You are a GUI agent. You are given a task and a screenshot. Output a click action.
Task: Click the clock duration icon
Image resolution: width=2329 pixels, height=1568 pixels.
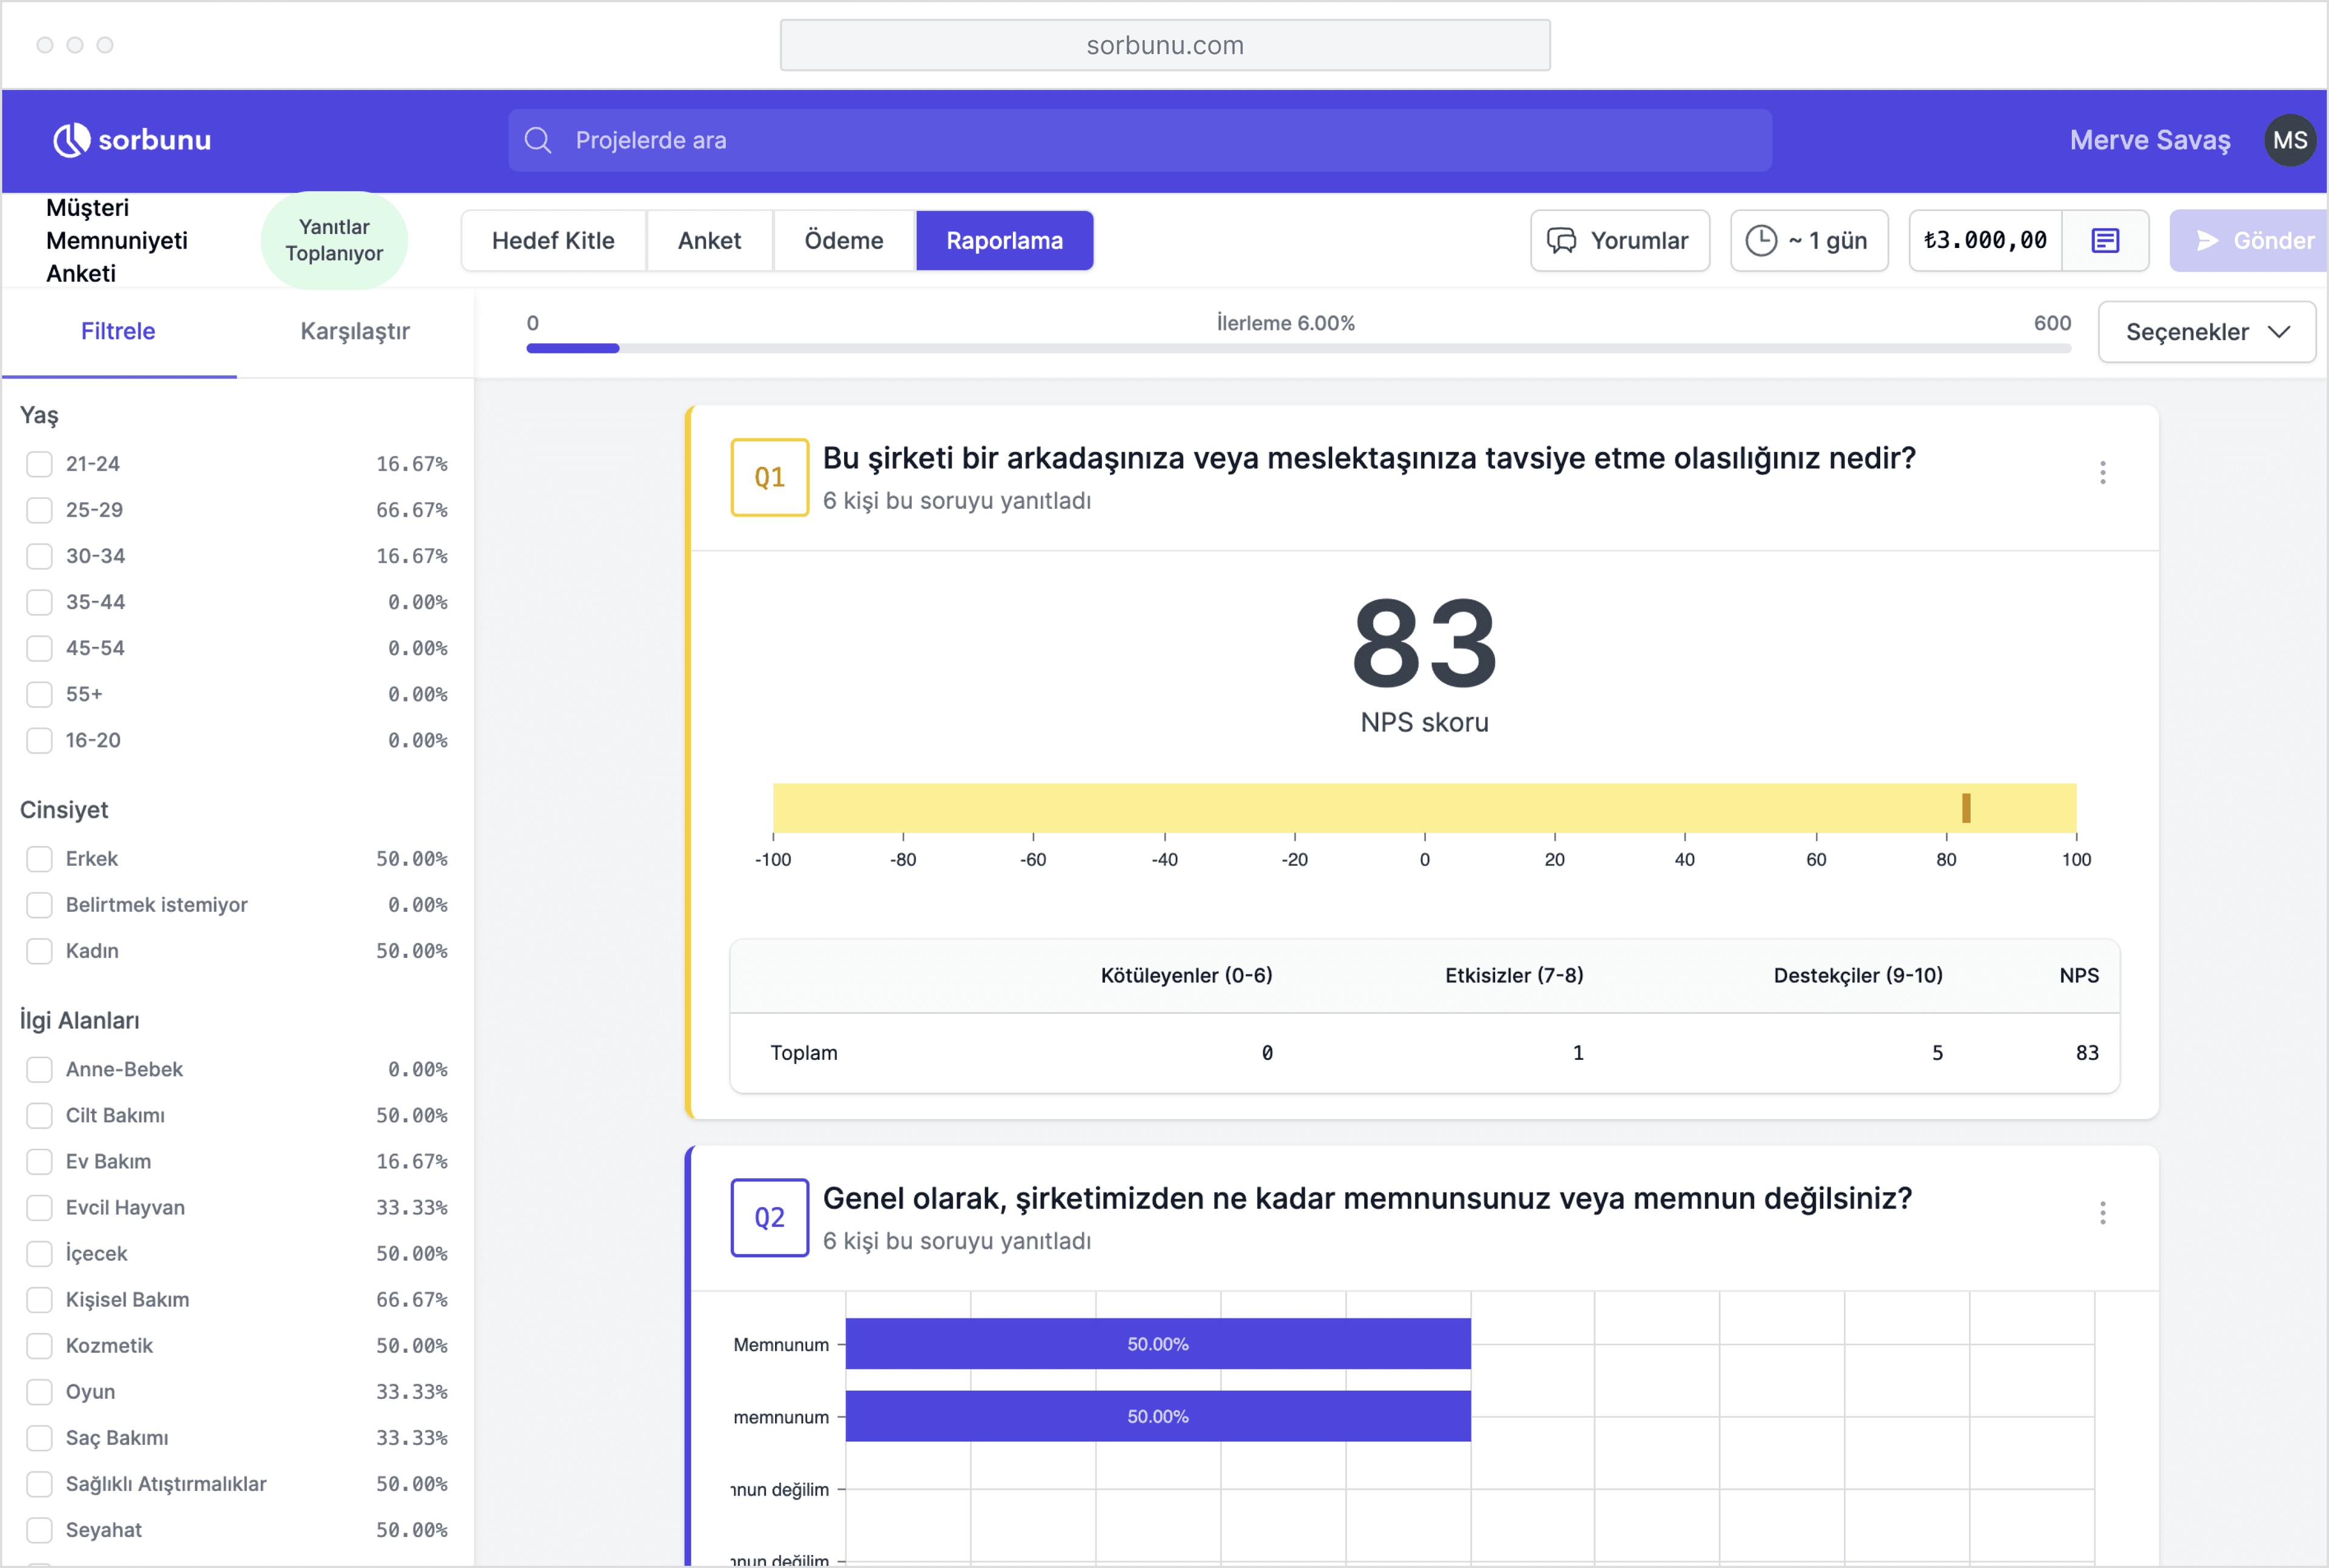coord(1761,240)
